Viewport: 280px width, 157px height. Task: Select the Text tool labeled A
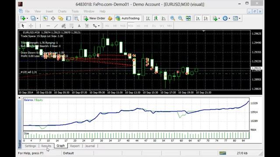point(79,26)
